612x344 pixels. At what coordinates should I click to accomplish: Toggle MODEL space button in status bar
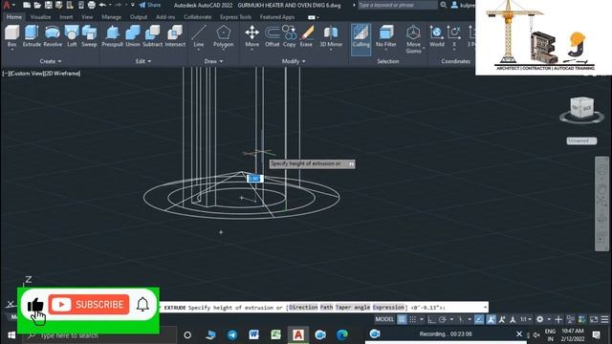(x=384, y=319)
